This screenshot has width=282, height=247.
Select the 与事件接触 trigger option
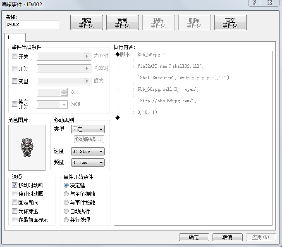point(66,202)
